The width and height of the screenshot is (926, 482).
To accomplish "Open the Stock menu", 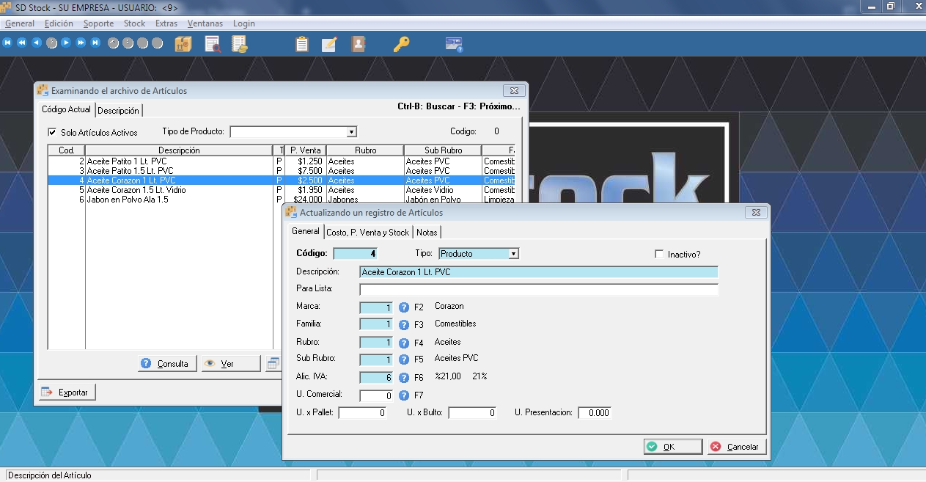I will [x=134, y=23].
